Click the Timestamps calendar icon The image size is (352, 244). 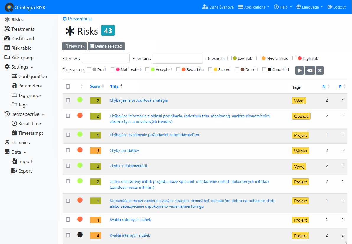[14, 133]
